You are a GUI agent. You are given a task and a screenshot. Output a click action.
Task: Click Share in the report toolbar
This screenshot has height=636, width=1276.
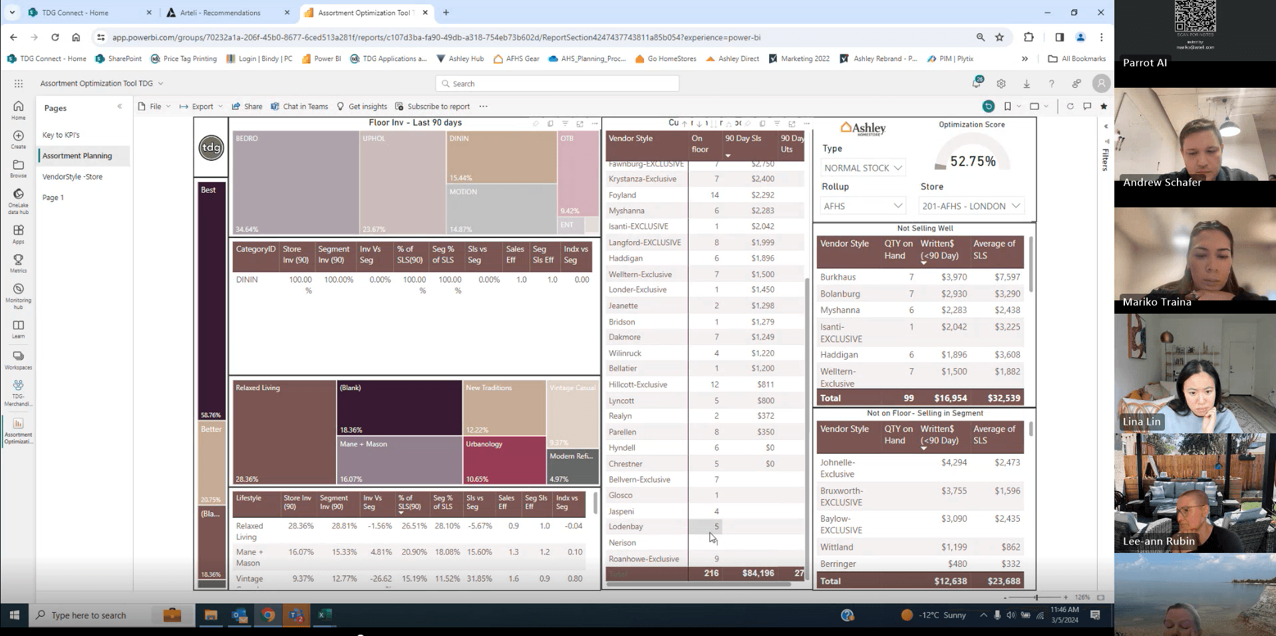pyautogui.click(x=247, y=106)
